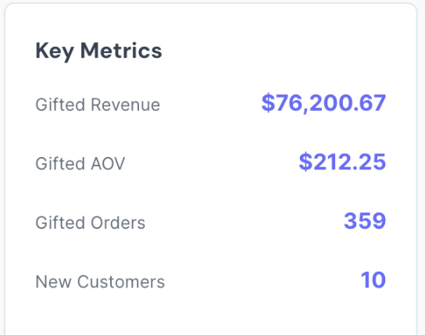Click the word Metrics in the card title
Viewport: 425px width, 335px height.
tap(121, 51)
